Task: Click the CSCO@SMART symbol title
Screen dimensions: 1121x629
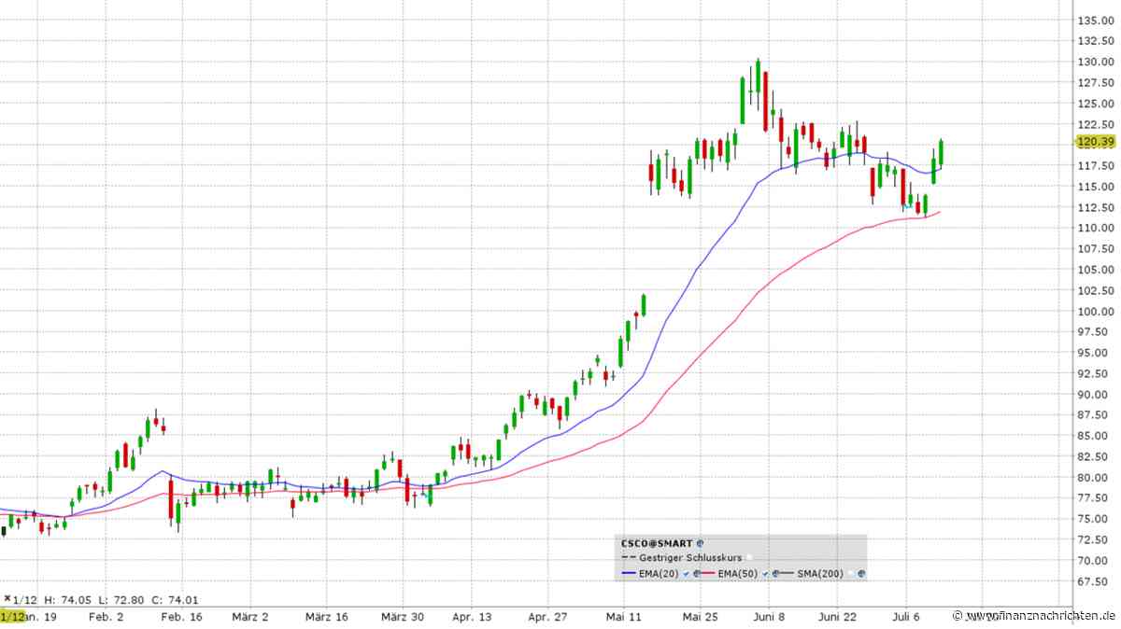Action: 657,543
